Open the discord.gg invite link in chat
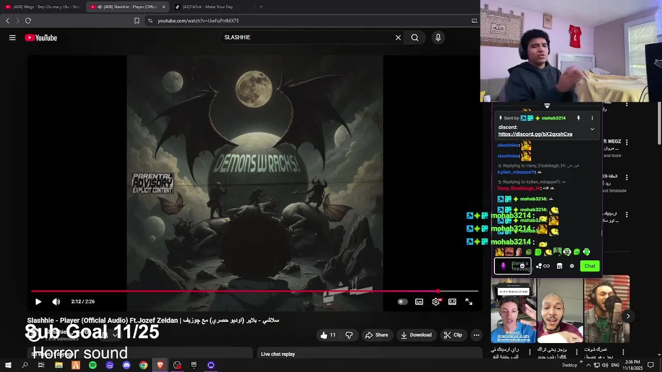662x372 pixels. 535,134
